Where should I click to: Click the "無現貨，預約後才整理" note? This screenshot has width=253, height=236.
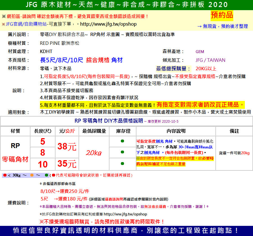[223, 26]
